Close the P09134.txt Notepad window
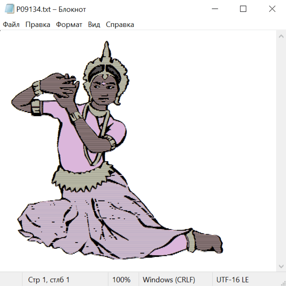The image size is (286, 286). [x=272, y=9]
